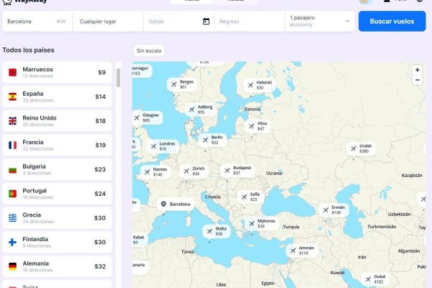
Task: Zoom out on the map
Action: (x=417, y=80)
